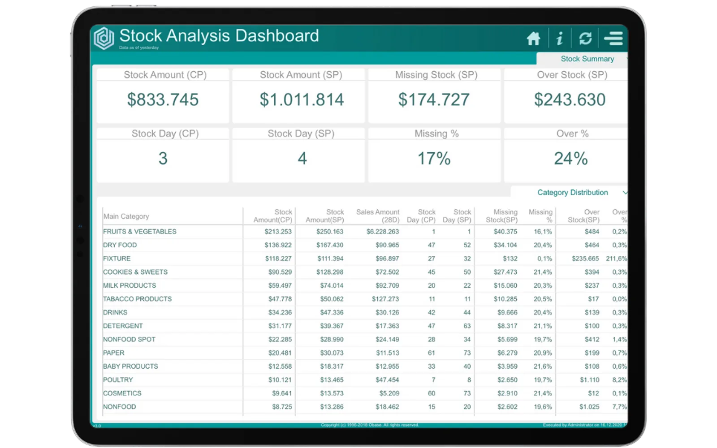This screenshot has width=717, height=448.
Task: Click the Sales Amount (28D) column header
Action: (x=377, y=216)
